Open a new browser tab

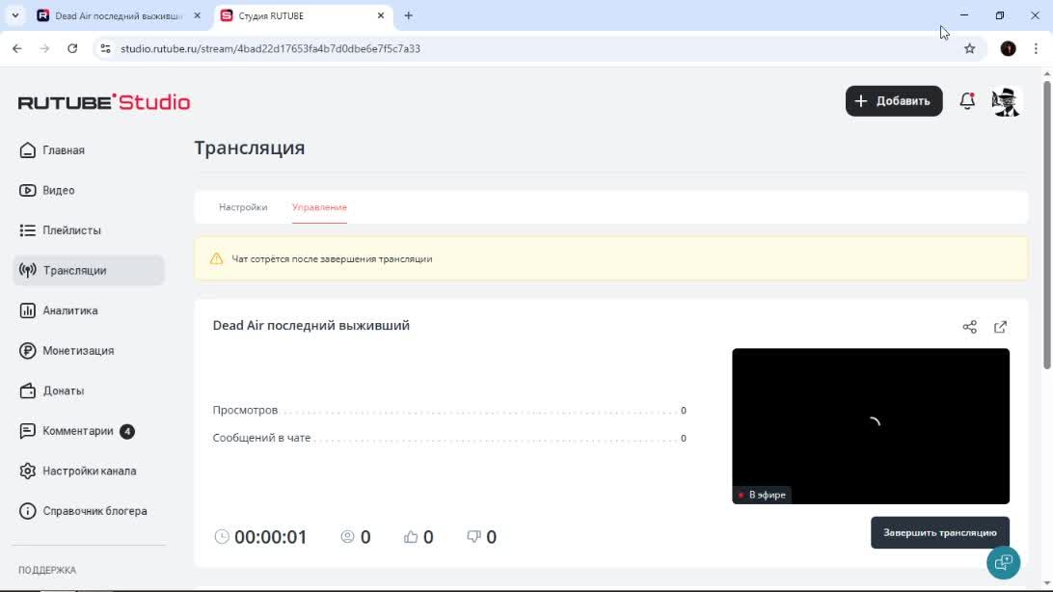pos(408,15)
